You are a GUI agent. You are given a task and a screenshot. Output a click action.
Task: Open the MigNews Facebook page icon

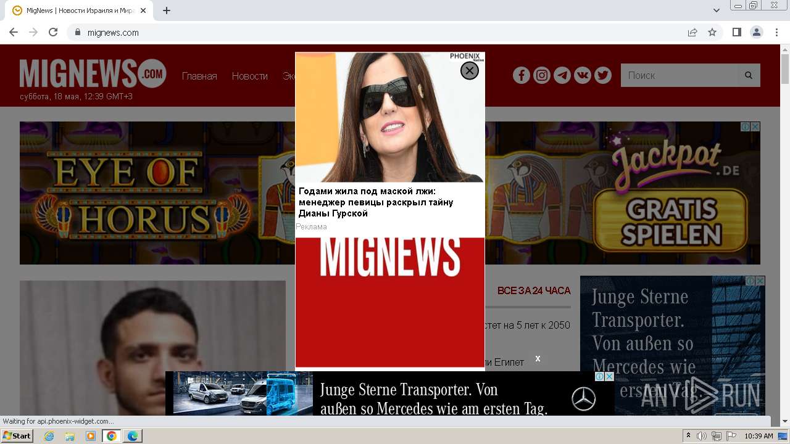coord(522,75)
